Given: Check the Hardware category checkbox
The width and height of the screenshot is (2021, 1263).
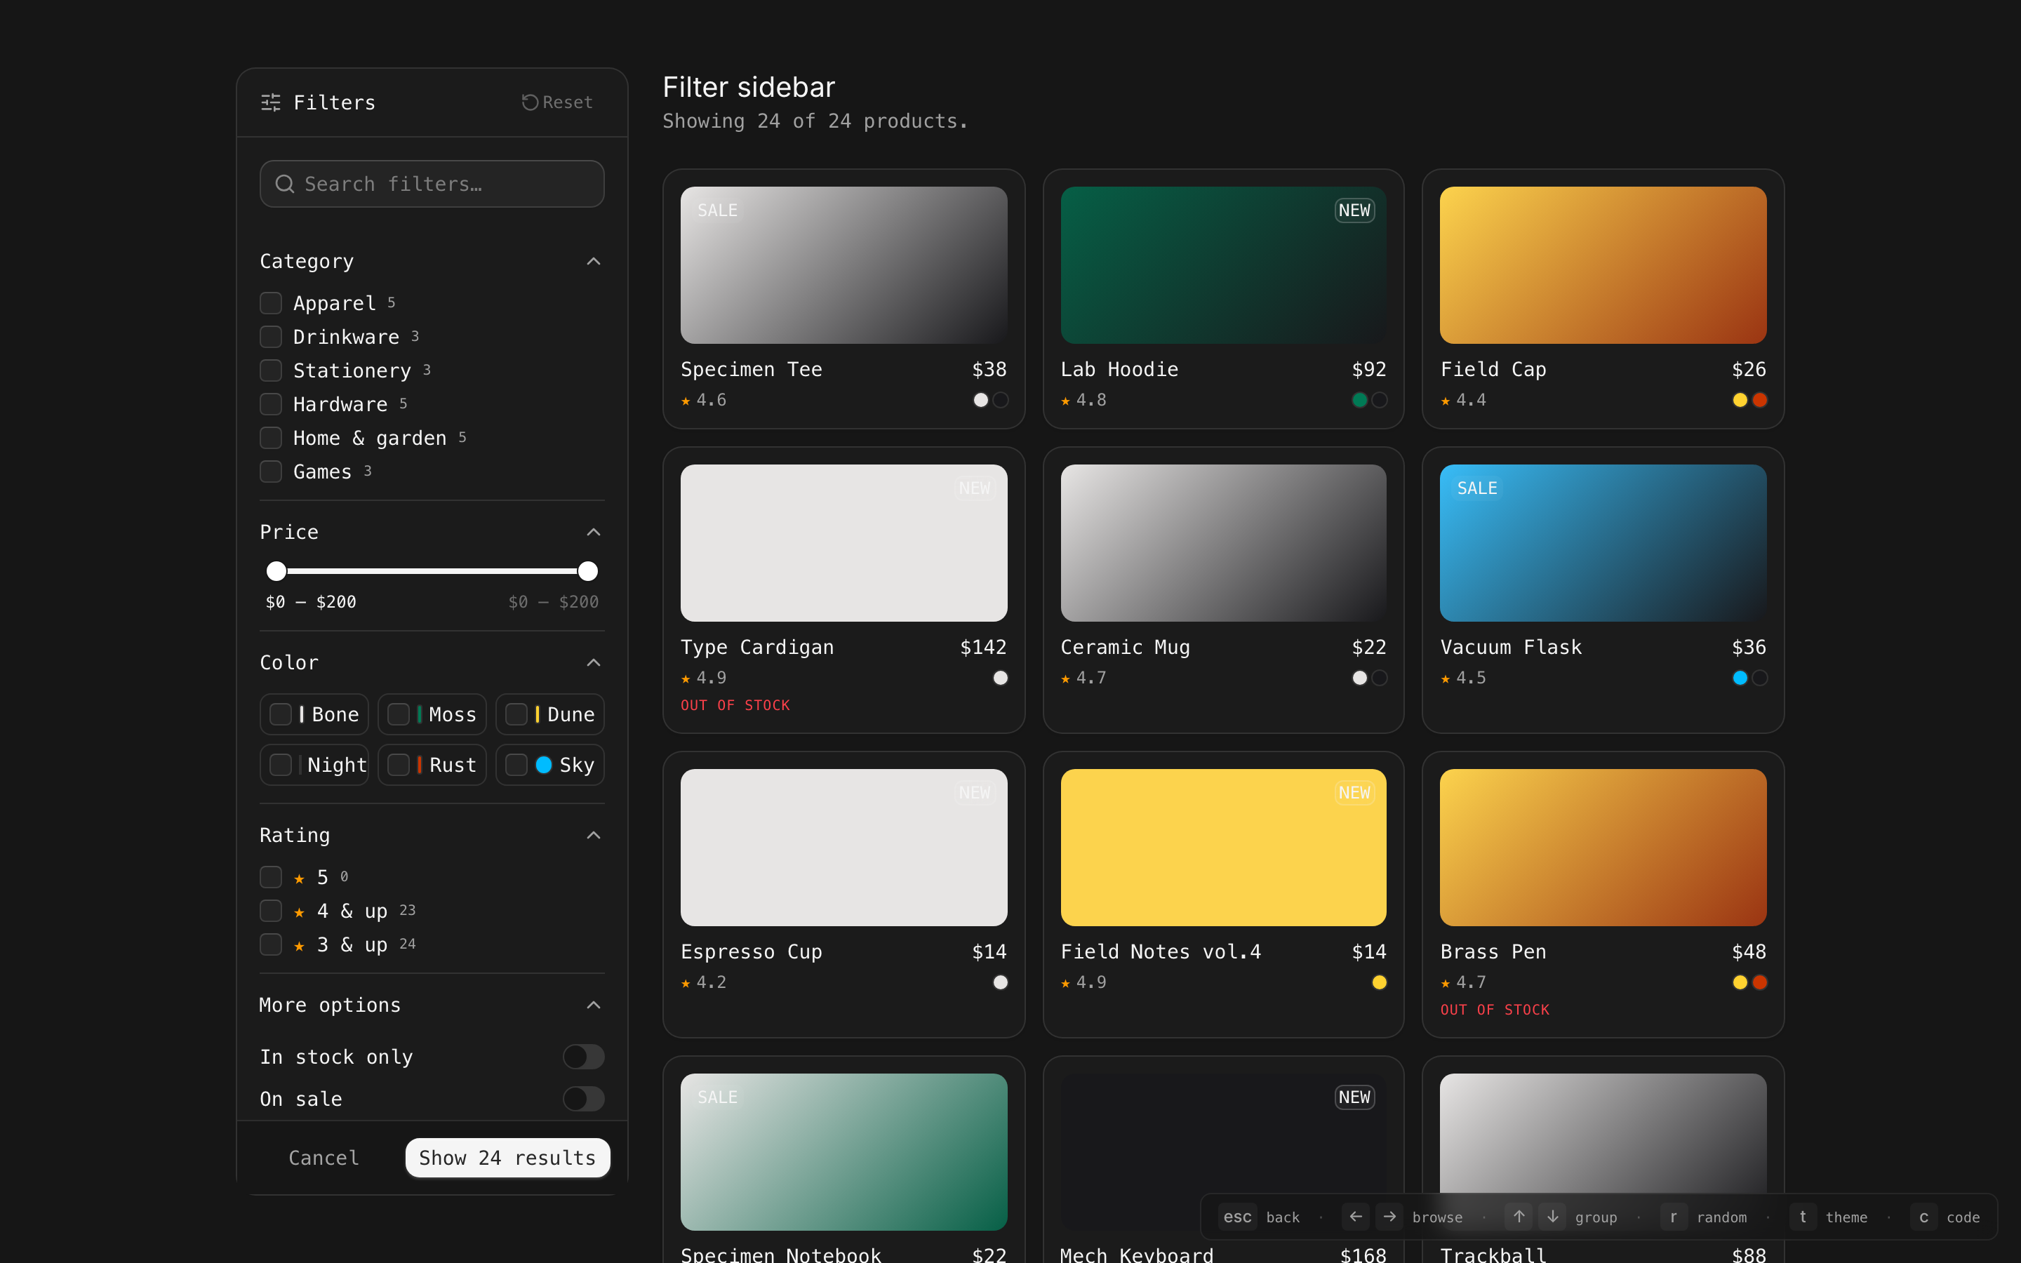Looking at the screenshot, I should 271,404.
